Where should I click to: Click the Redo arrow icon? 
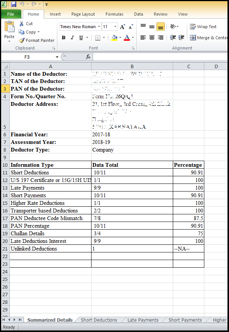coord(34,4)
